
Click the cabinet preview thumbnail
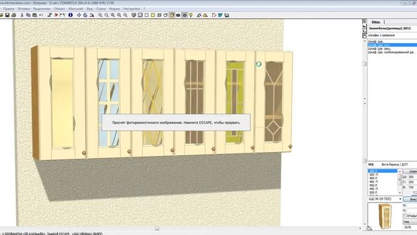coord(384,216)
